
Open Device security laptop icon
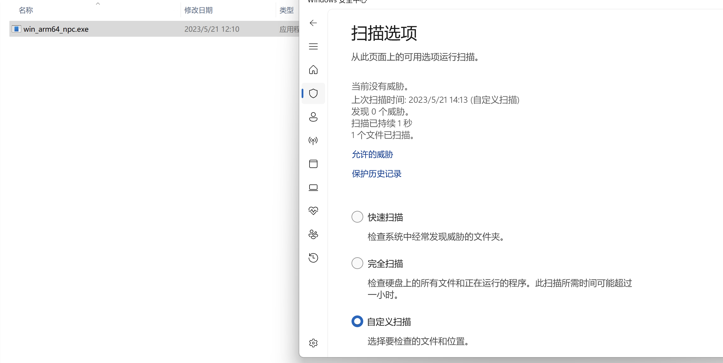click(x=313, y=187)
